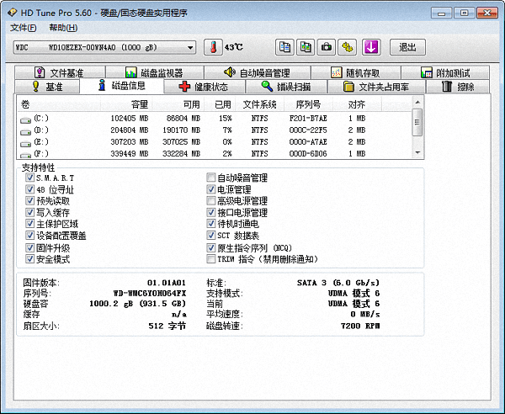Screen dimensions: 505x414
Task: Open the 文件(F) menu
Action: [24, 28]
